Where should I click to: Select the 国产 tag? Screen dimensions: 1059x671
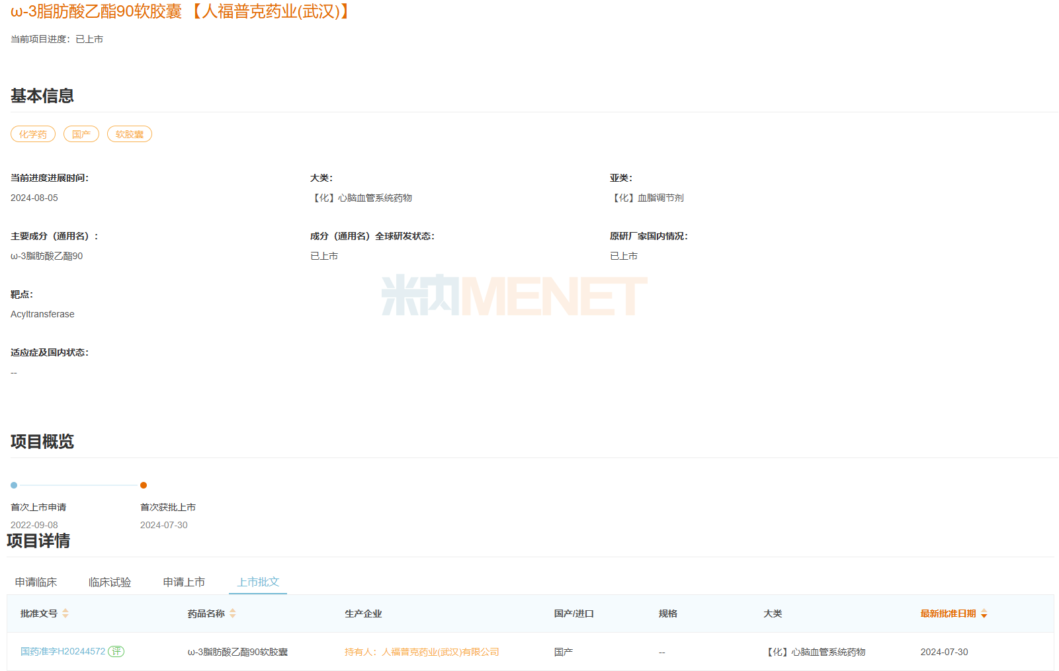[81, 134]
